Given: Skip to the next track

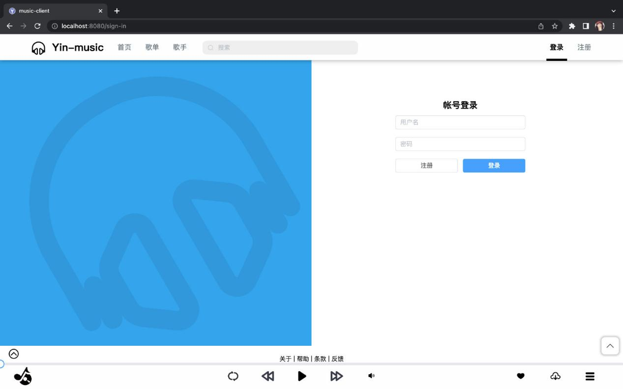Looking at the screenshot, I should 336,376.
